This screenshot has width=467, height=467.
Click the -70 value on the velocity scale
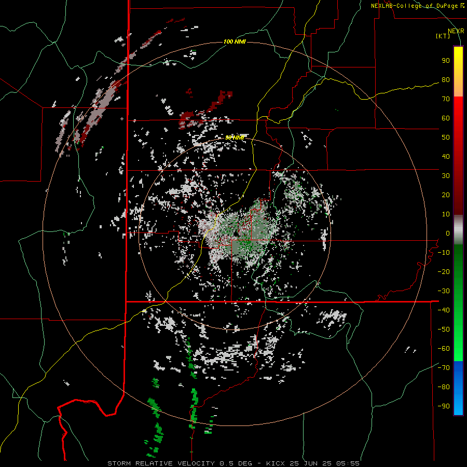point(444,368)
